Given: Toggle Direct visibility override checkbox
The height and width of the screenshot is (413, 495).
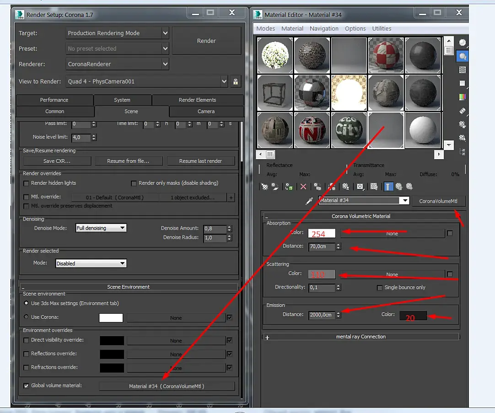Looking at the screenshot, I should tap(26, 340).
